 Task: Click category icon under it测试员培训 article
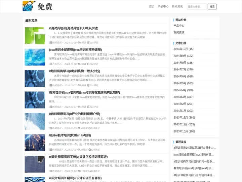click(x=51, y=42)
